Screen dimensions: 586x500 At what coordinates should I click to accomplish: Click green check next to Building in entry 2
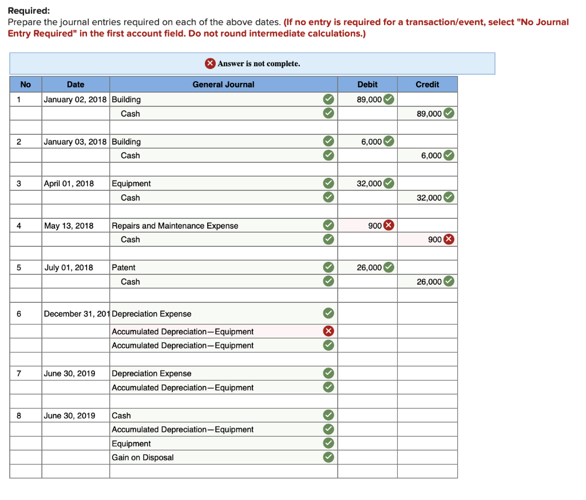[x=328, y=141]
